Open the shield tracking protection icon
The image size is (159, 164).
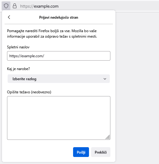tap(6, 6)
